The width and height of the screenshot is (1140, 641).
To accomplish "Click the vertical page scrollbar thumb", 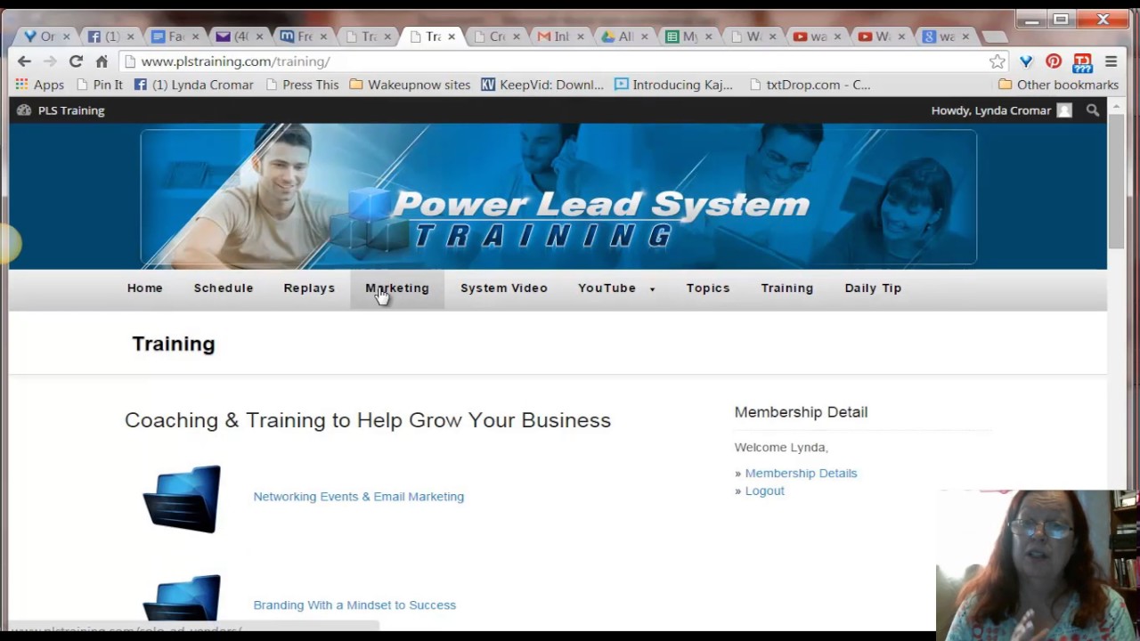I will coord(1117,183).
